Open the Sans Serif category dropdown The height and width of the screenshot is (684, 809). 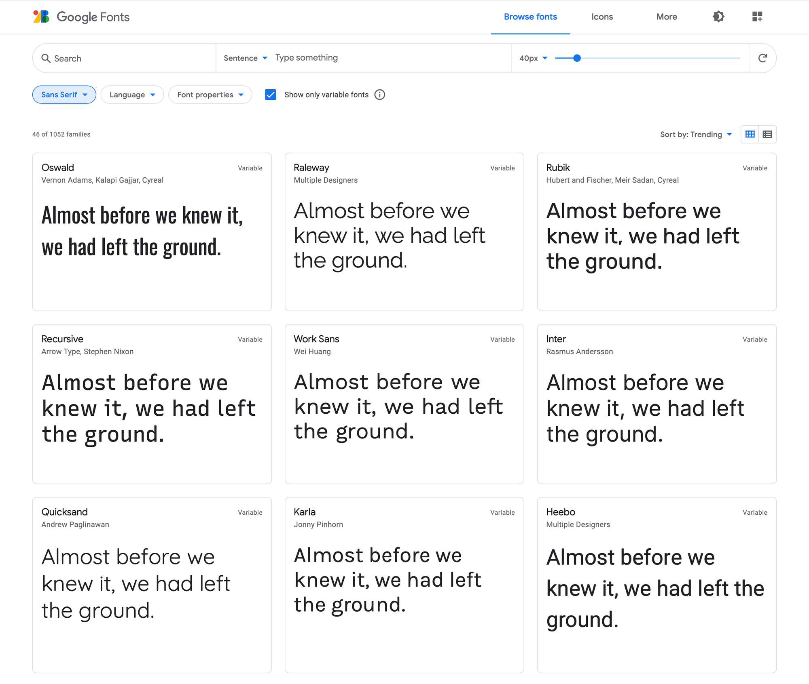64,95
